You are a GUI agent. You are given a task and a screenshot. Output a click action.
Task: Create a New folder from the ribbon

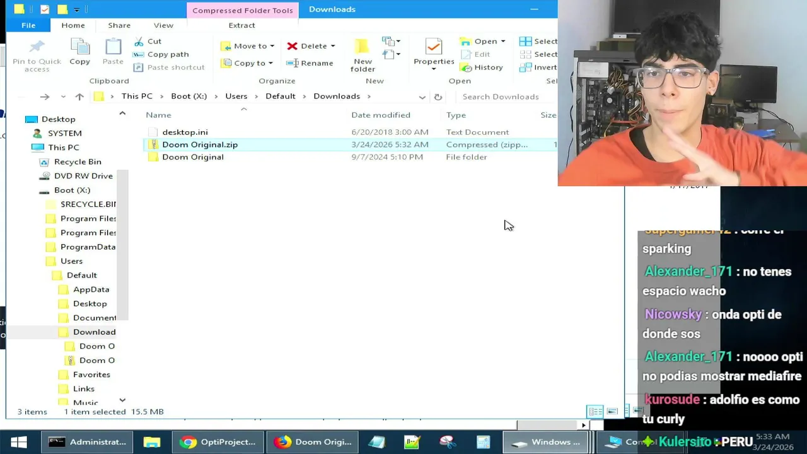point(363,55)
